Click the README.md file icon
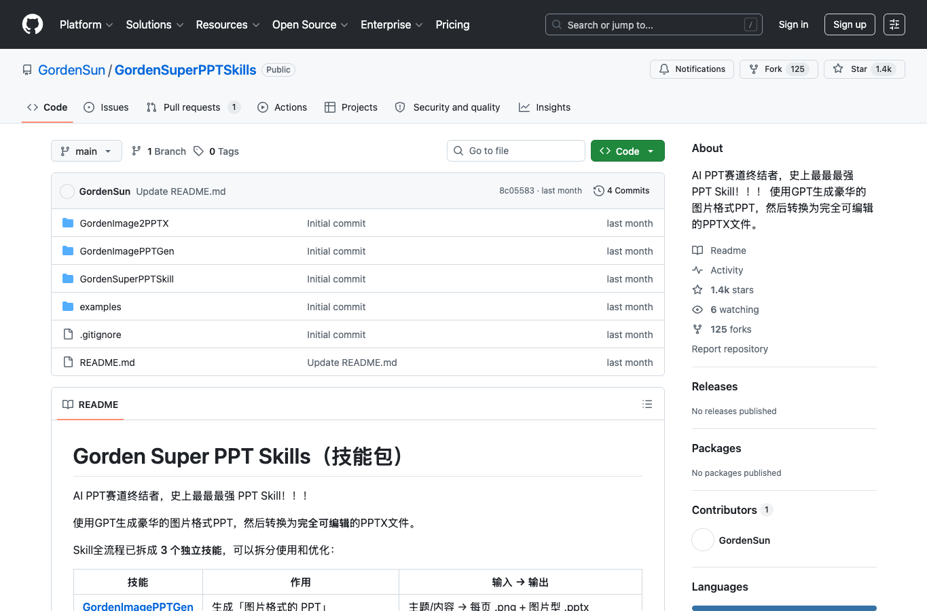 click(68, 363)
